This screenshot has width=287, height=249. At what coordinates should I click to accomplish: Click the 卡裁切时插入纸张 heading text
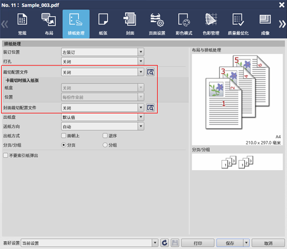22,81
